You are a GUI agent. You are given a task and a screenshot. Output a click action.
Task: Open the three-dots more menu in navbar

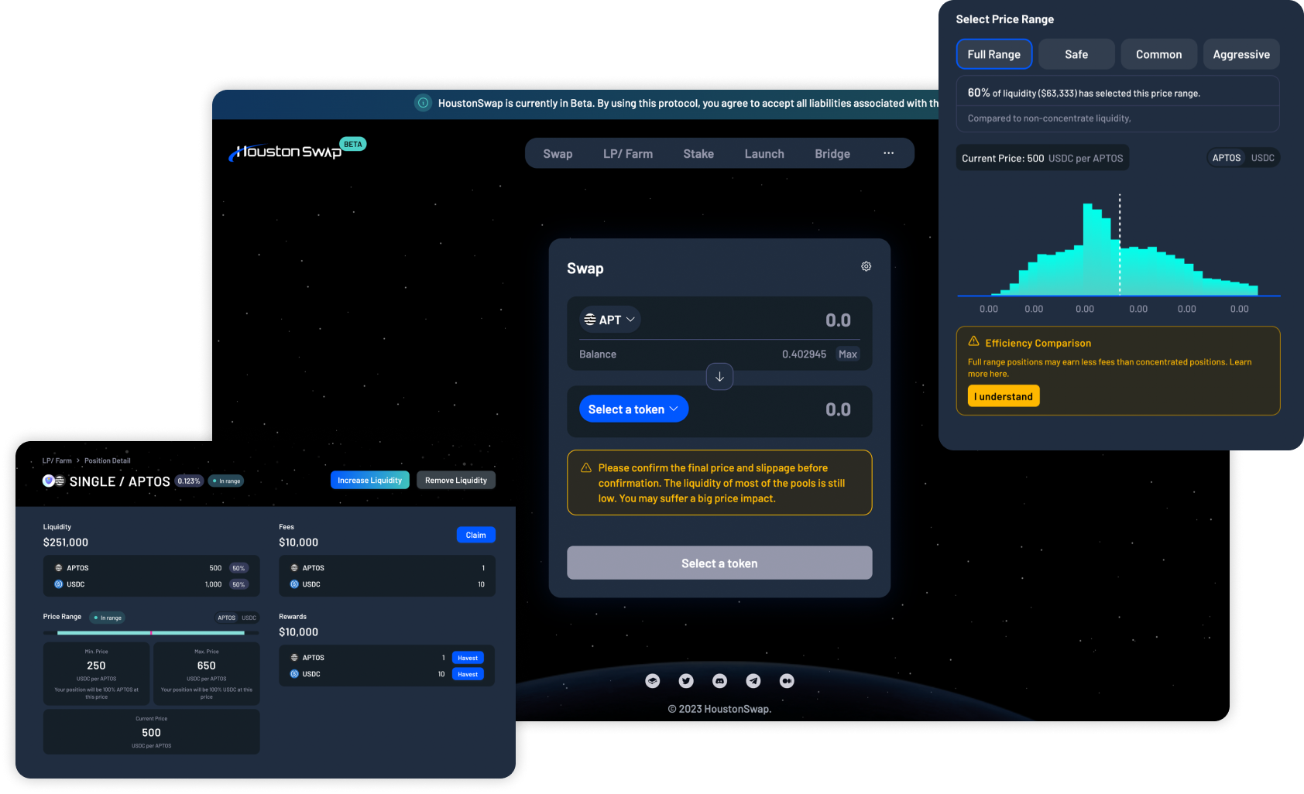pyautogui.click(x=888, y=153)
